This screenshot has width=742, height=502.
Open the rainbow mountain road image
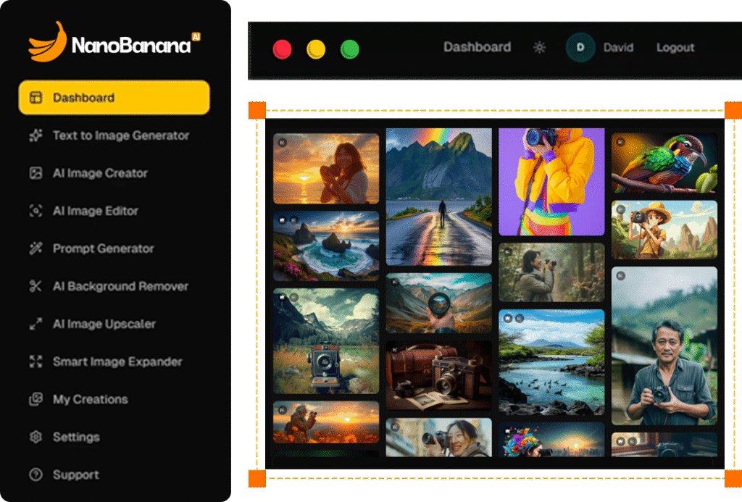[438, 197]
